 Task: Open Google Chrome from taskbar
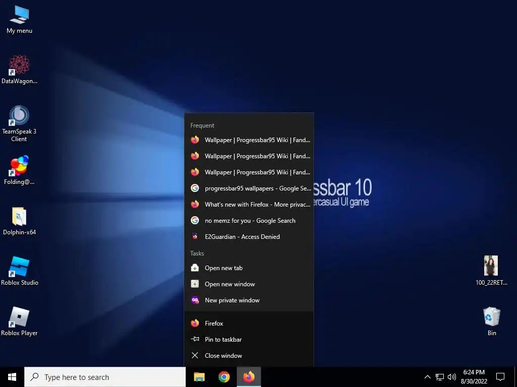(x=224, y=377)
